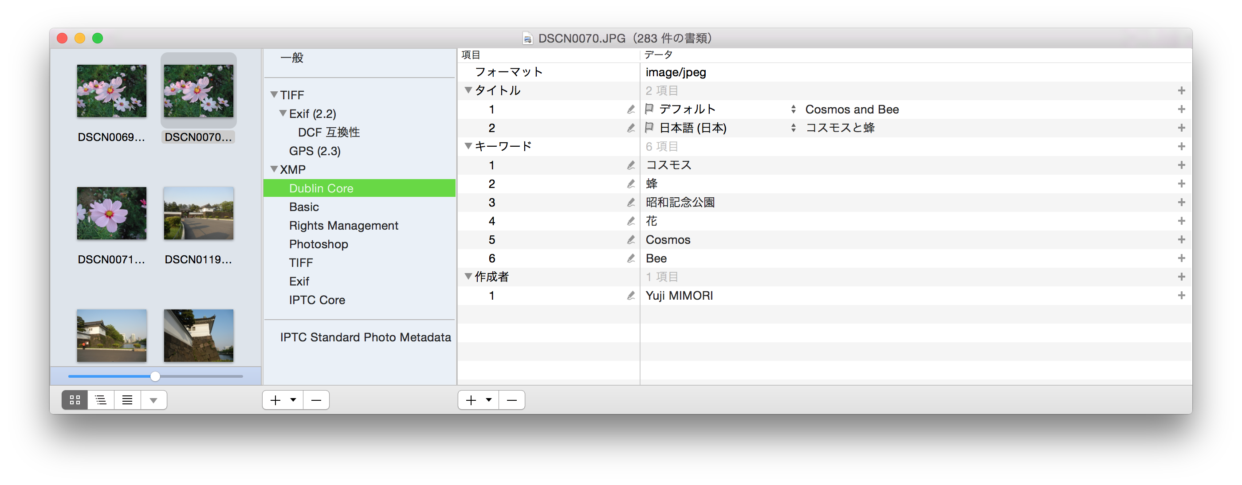Switch to icon grid view
The width and height of the screenshot is (1242, 485).
click(75, 400)
